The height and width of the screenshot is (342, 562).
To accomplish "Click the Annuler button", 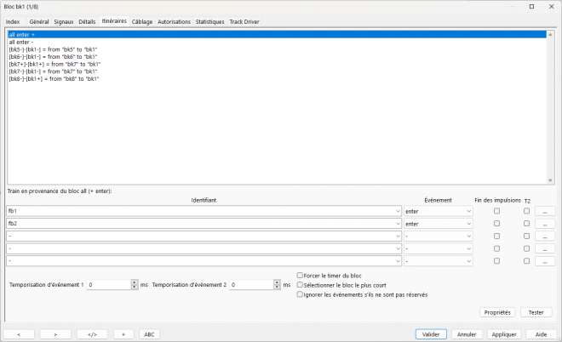I will (x=467, y=334).
